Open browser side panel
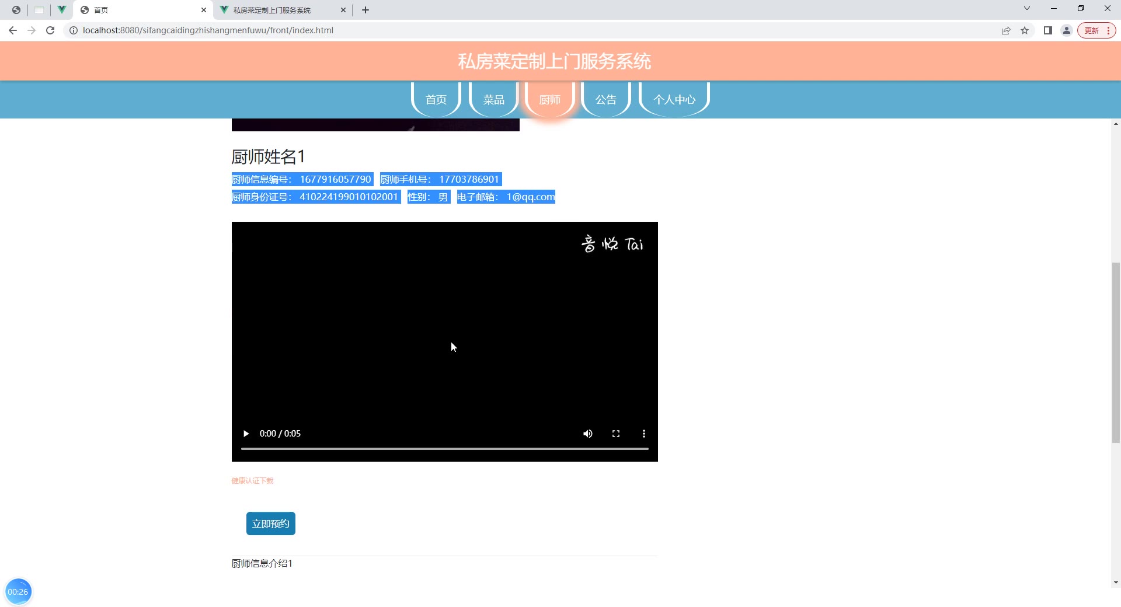This screenshot has width=1121, height=607. [1048, 30]
